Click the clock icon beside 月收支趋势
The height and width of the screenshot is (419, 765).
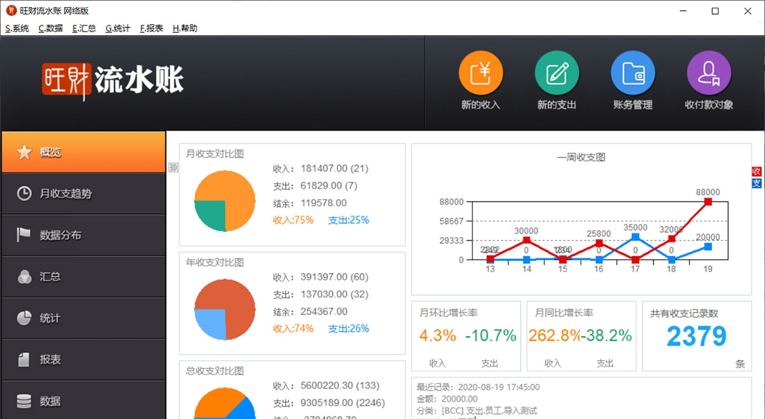(x=24, y=194)
